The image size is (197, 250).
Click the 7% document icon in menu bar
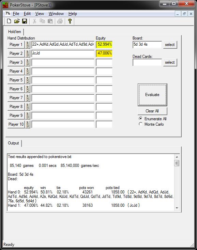(x=7, y=13)
